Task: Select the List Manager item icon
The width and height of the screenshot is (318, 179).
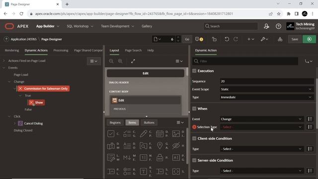Action: pyautogui.click(x=111, y=158)
